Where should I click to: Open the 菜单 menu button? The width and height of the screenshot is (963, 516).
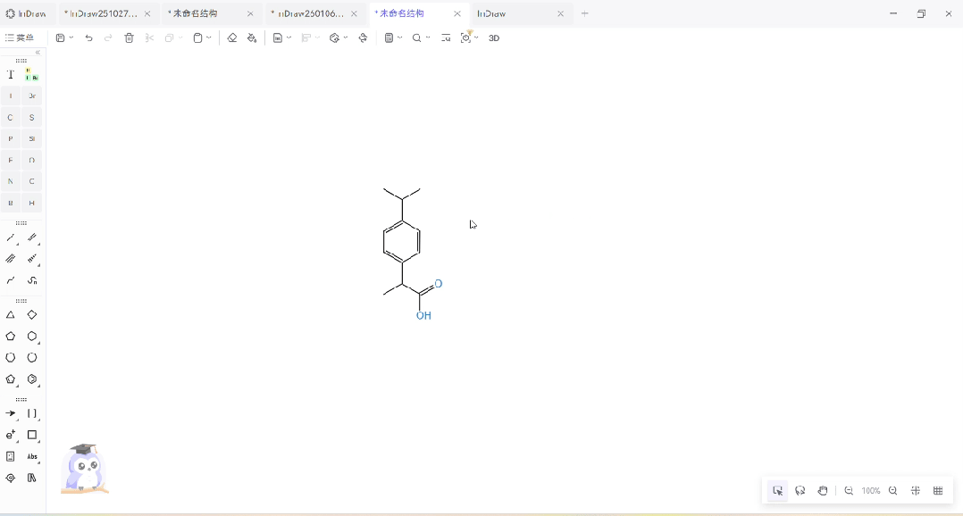click(x=20, y=38)
